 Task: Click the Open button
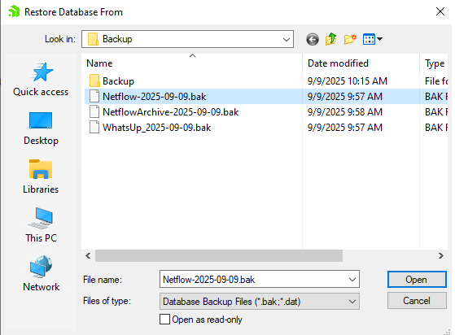tap(417, 280)
